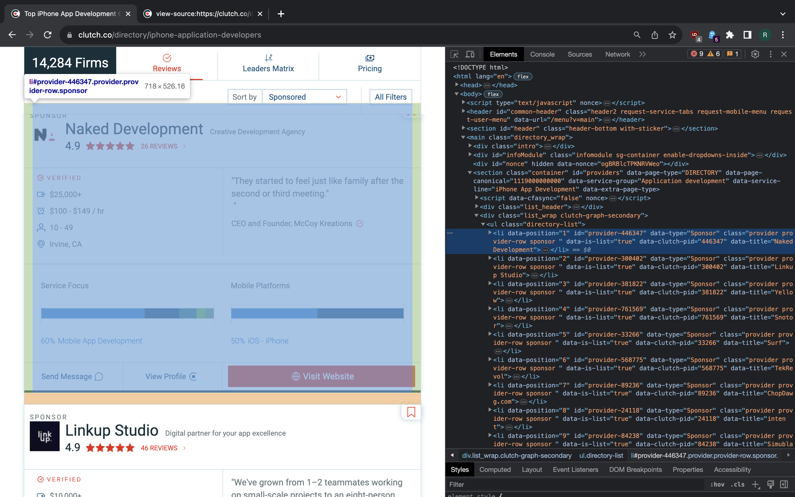
Task: Click View Profile for Naked Development
Action: [x=171, y=376]
